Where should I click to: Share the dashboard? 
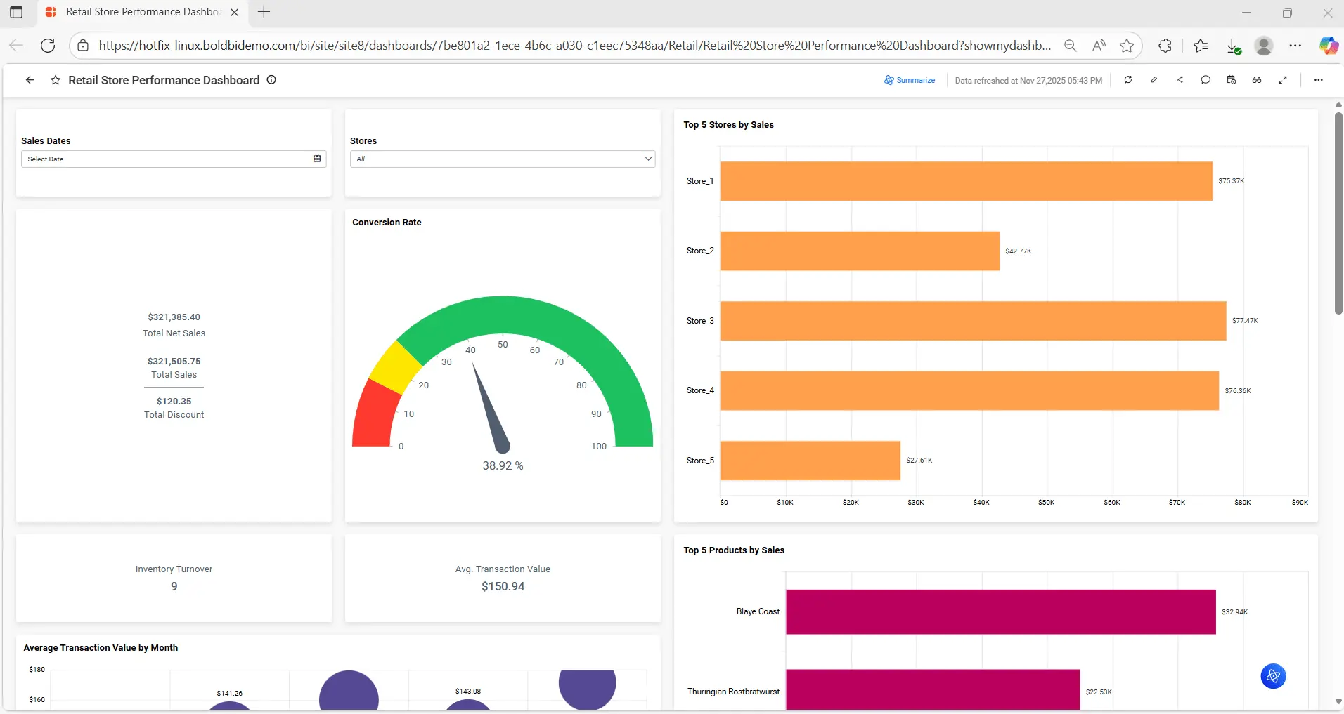coord(1180,80)
